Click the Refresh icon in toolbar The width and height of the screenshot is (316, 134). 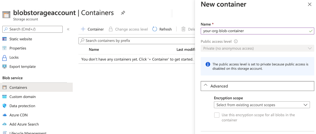coord(155,29)
